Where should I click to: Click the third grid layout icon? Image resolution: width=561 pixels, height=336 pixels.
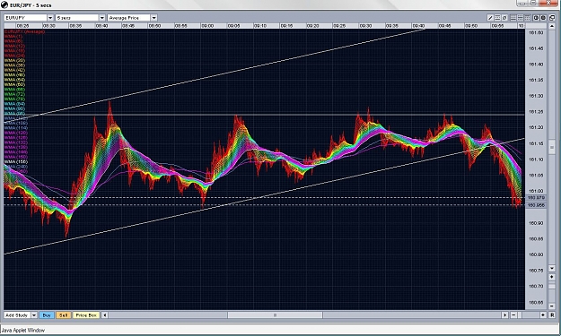click(x=528, y=18)
